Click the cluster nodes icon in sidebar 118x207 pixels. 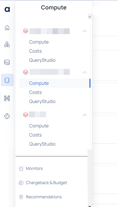(x=7, y=45)
